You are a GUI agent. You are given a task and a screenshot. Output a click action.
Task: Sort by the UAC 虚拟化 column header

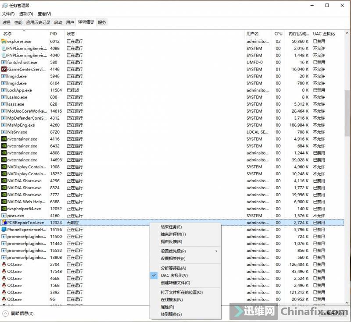(327, 34)
